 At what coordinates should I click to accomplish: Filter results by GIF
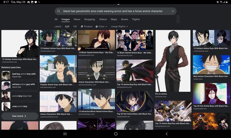coord(67,26)
